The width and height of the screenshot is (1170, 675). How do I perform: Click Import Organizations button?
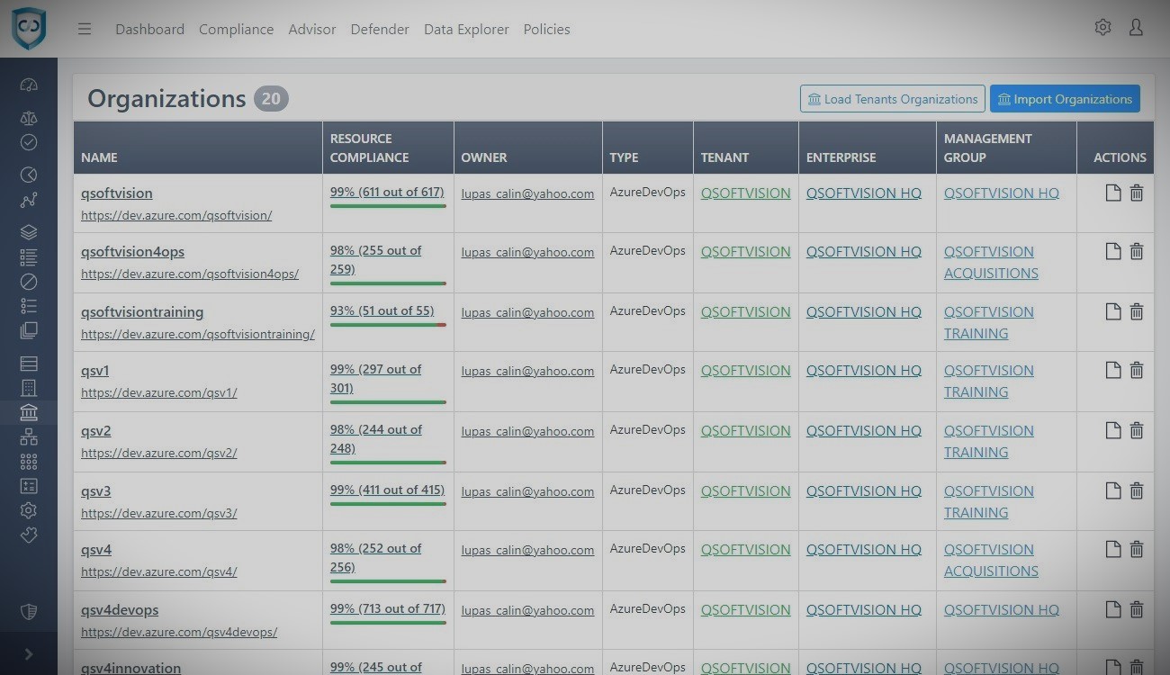[1065, 99]
